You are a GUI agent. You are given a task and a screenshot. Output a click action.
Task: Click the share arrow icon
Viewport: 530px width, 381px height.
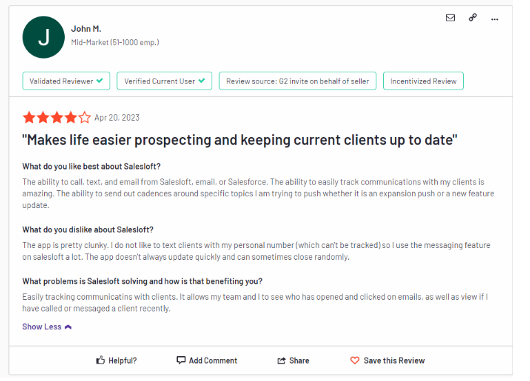[x=281, y=360]
